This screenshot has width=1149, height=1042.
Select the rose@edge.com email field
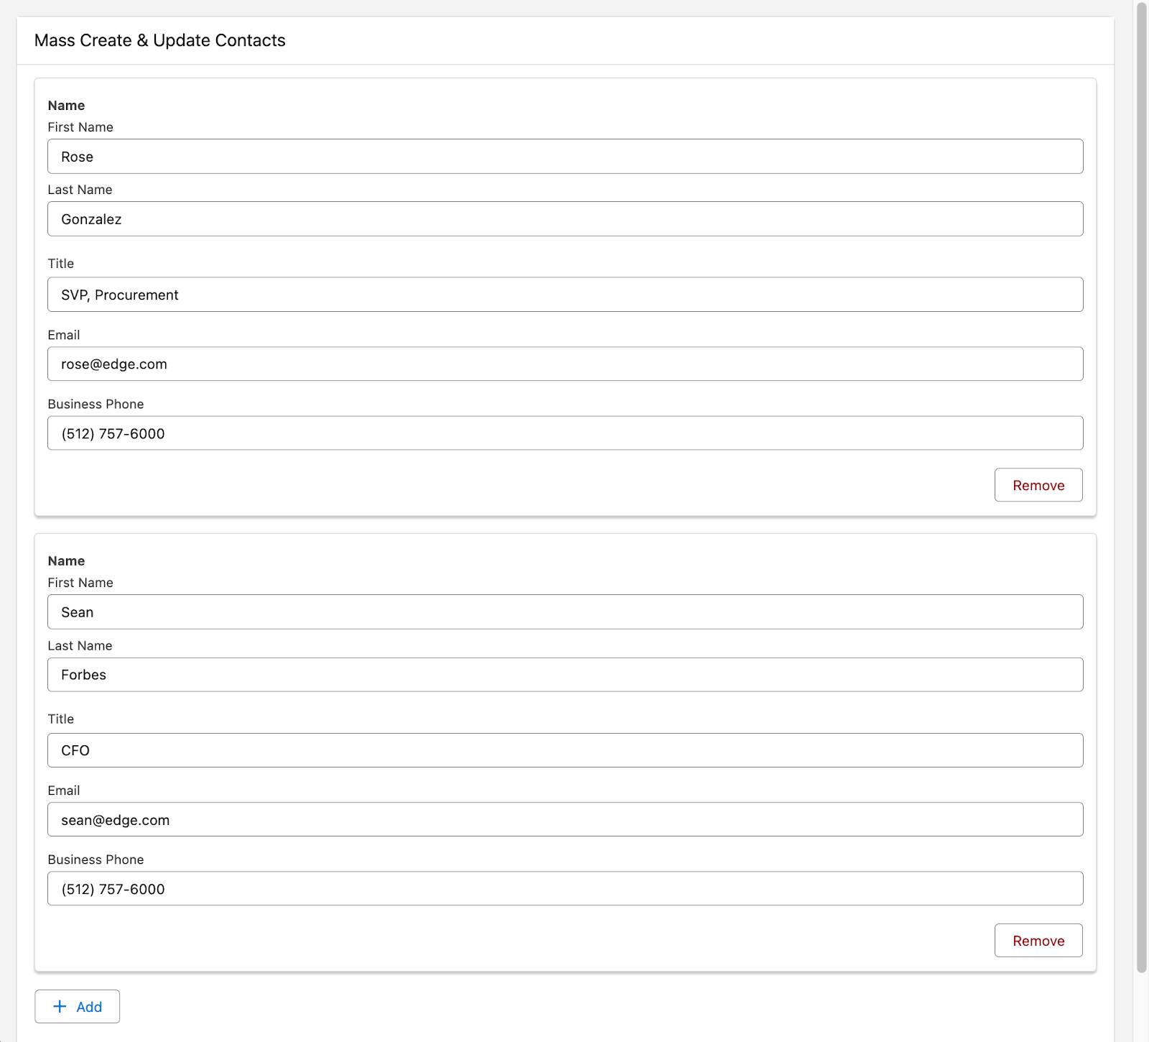[x=564, y=364]
